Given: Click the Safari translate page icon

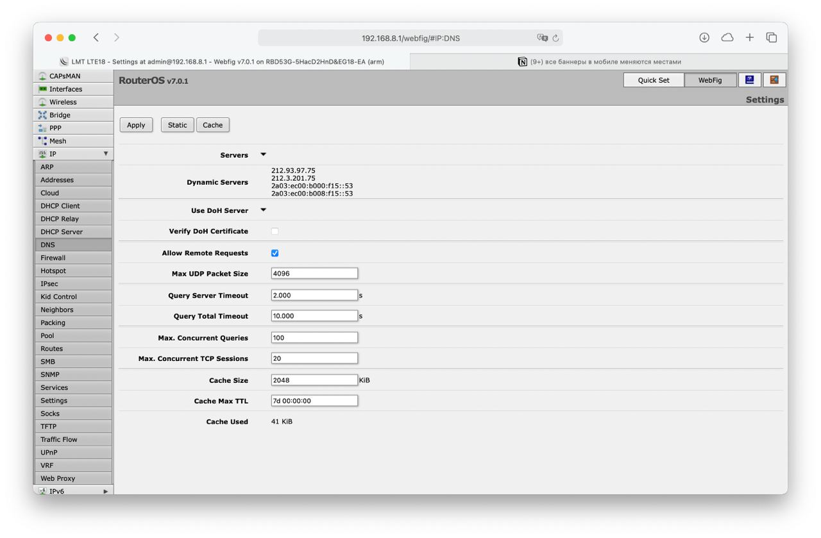Looking at the screenshot, I should 542,38.
